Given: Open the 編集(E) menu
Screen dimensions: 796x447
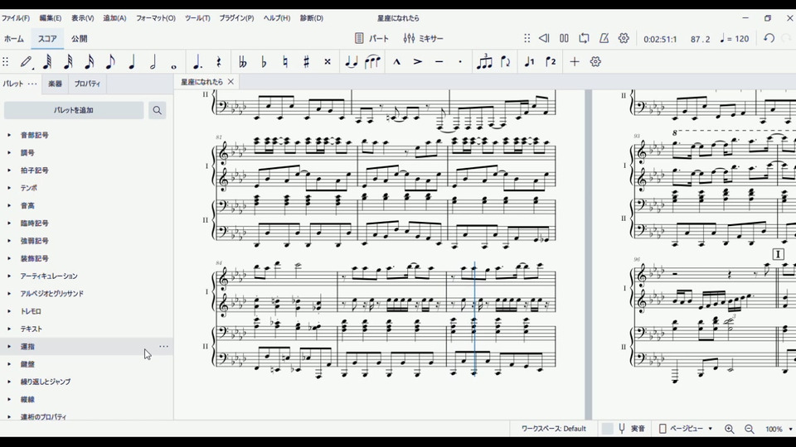Looking at the screenshot, I should 51,18.
